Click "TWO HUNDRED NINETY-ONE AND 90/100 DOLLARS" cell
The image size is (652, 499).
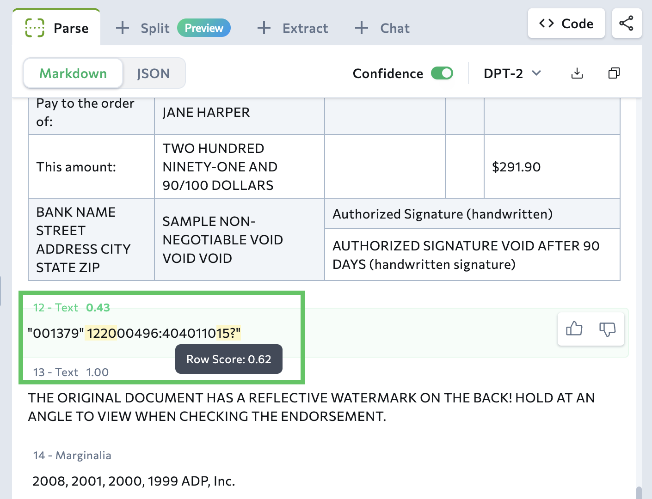pyautogui.click(x=240, y=166)
